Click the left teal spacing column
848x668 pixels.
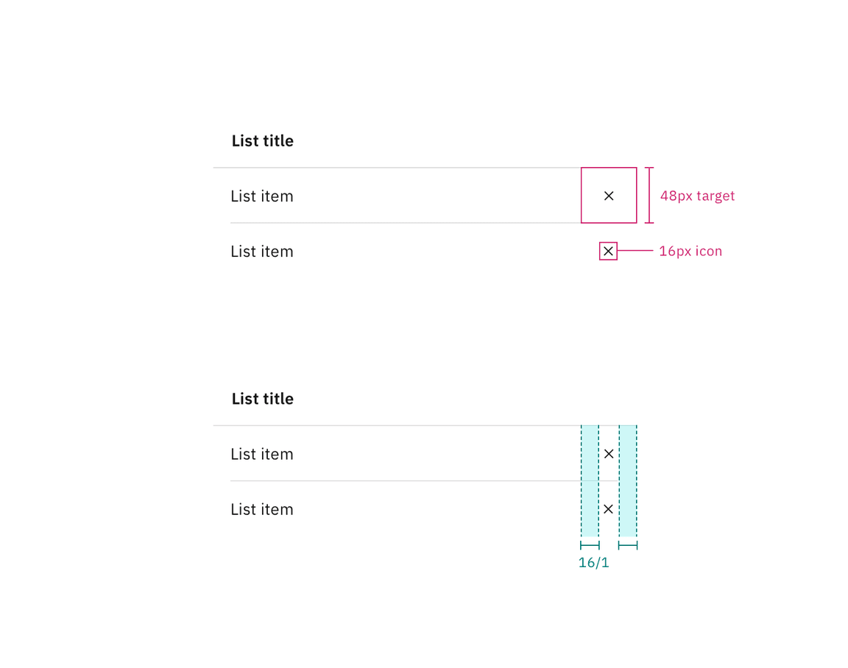[x=590, y=482]
